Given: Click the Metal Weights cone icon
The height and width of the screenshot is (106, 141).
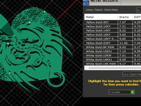Looking at the screenshot, I should [x=86, y=2].
